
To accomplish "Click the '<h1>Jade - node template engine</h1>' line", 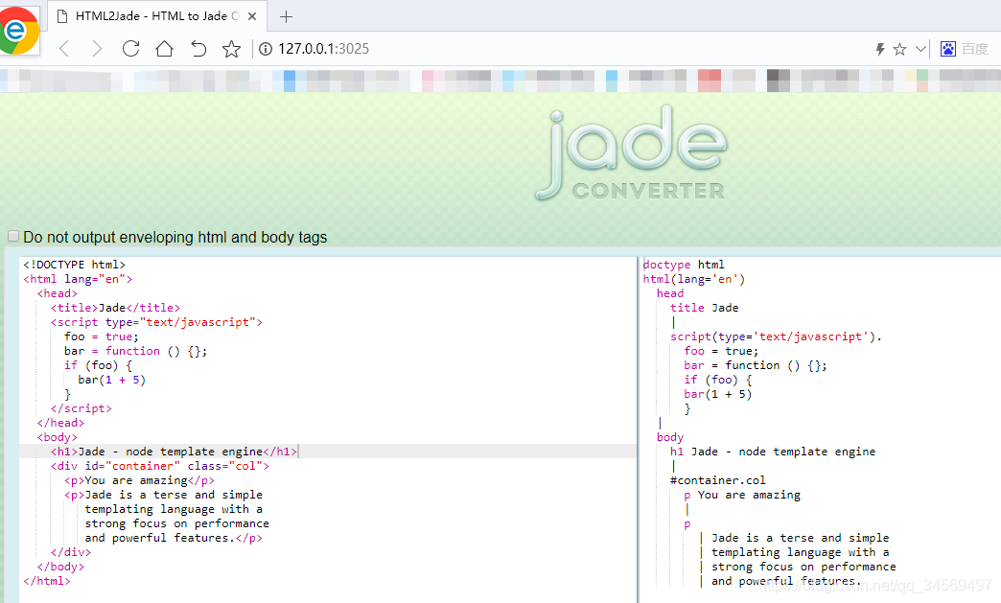I will coord(174,452).
